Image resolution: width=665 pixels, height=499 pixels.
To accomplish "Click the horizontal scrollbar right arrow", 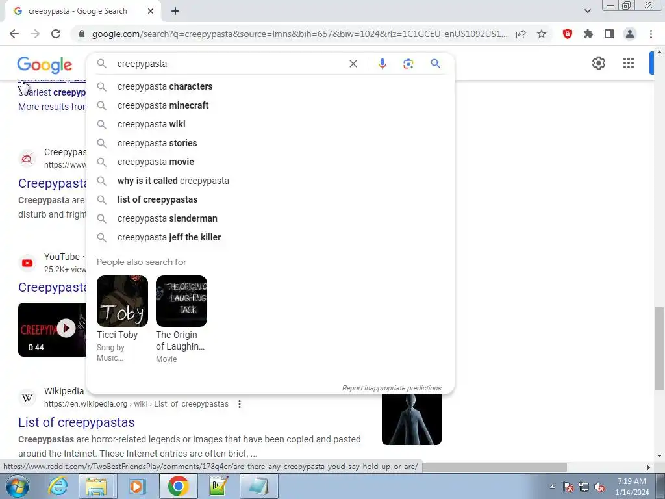I will 649,467.
